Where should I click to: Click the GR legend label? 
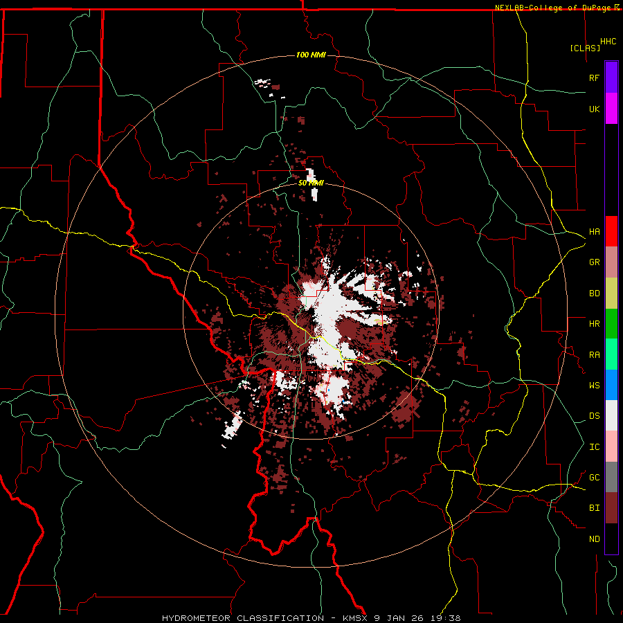[x=594, y=262]
